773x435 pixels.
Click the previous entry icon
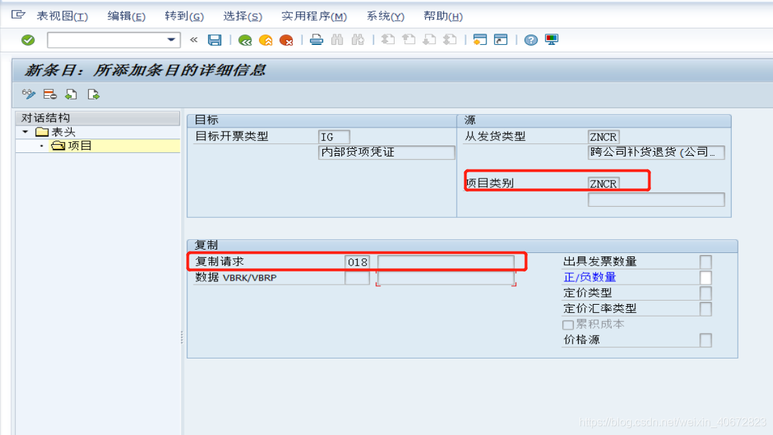[x=72, y=94]
